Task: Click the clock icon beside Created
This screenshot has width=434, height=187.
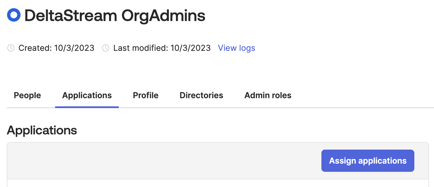Action: click(x=11, y=48)
